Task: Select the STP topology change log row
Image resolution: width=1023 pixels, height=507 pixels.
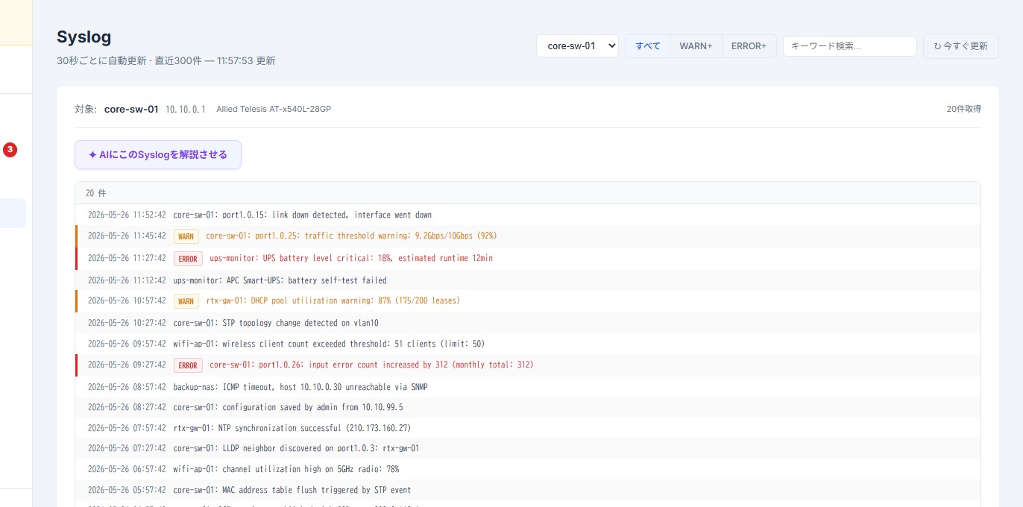Action: pyautogui.click(x=528, y=323)
